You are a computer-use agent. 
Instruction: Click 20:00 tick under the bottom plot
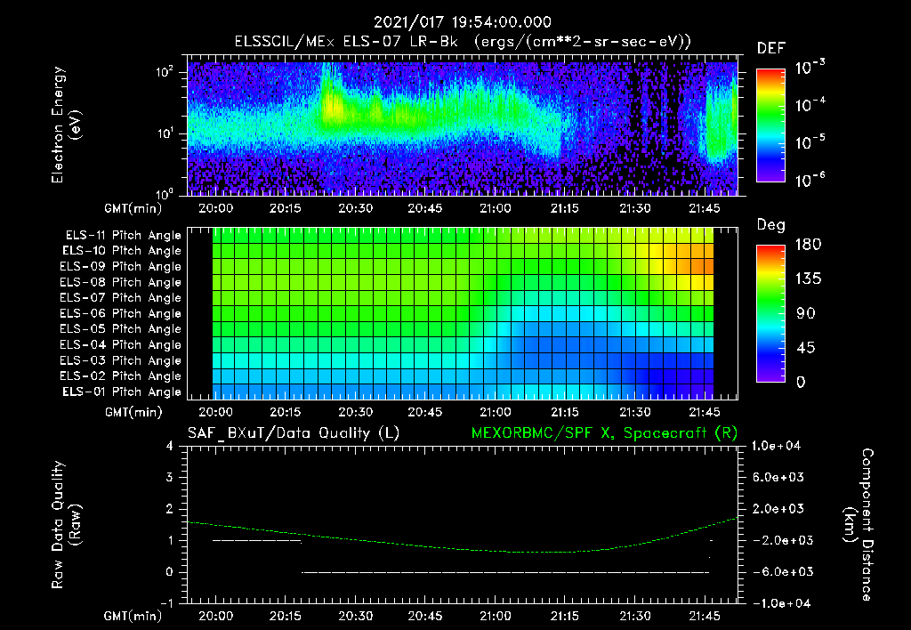(x=215, y=616)
